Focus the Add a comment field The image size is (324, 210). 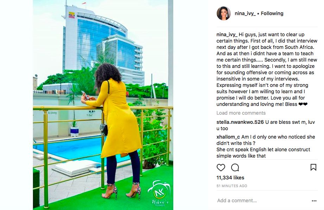coord(262,201)
